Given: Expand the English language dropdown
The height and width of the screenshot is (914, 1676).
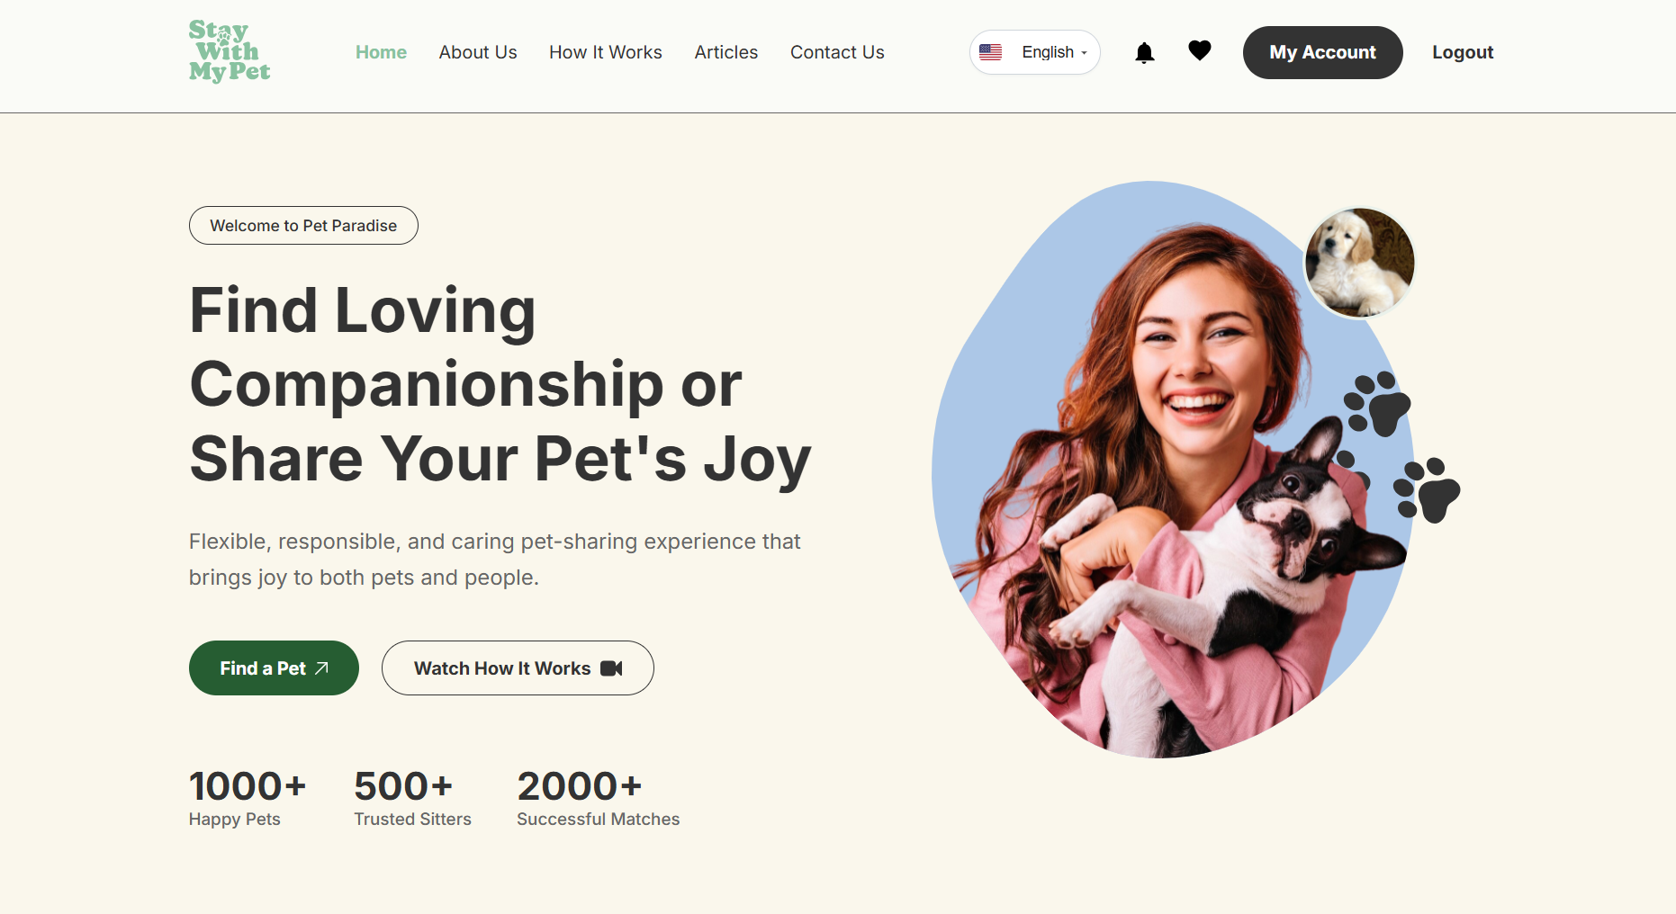Looking at the screenshot, I should click(1035, 52).
